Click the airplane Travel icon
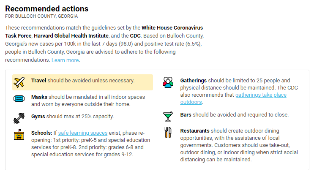 click(x=19, y=82)
